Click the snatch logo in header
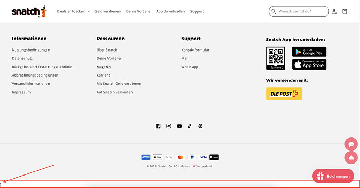Viewport: 360px width, 188px height. pos(29,11)
